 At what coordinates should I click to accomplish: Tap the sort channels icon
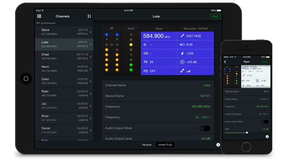tap(89, 16)
